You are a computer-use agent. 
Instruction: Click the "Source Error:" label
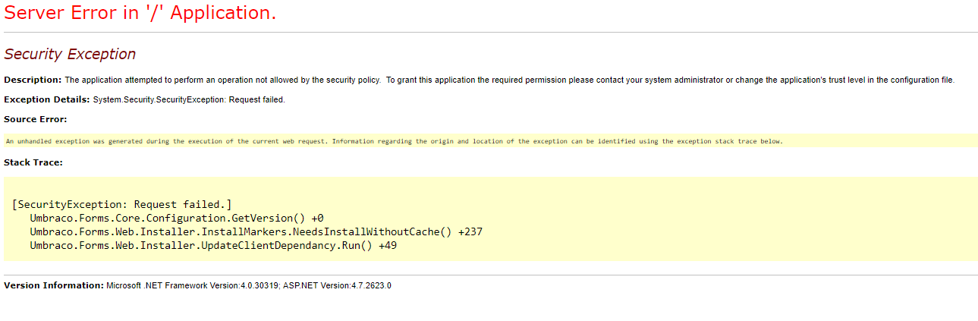[36, 119]
